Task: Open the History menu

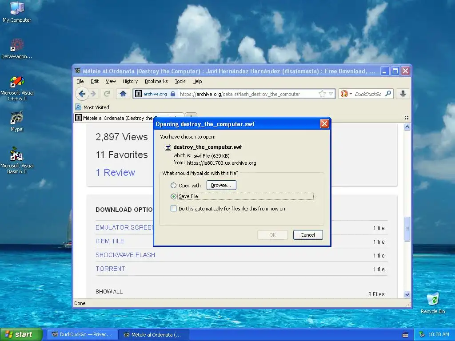Action: click(130, 81)
